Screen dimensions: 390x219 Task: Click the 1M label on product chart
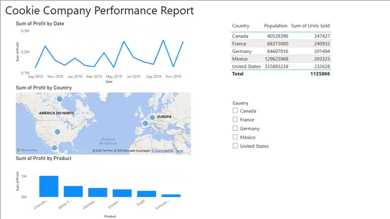[x=24, y=176]
